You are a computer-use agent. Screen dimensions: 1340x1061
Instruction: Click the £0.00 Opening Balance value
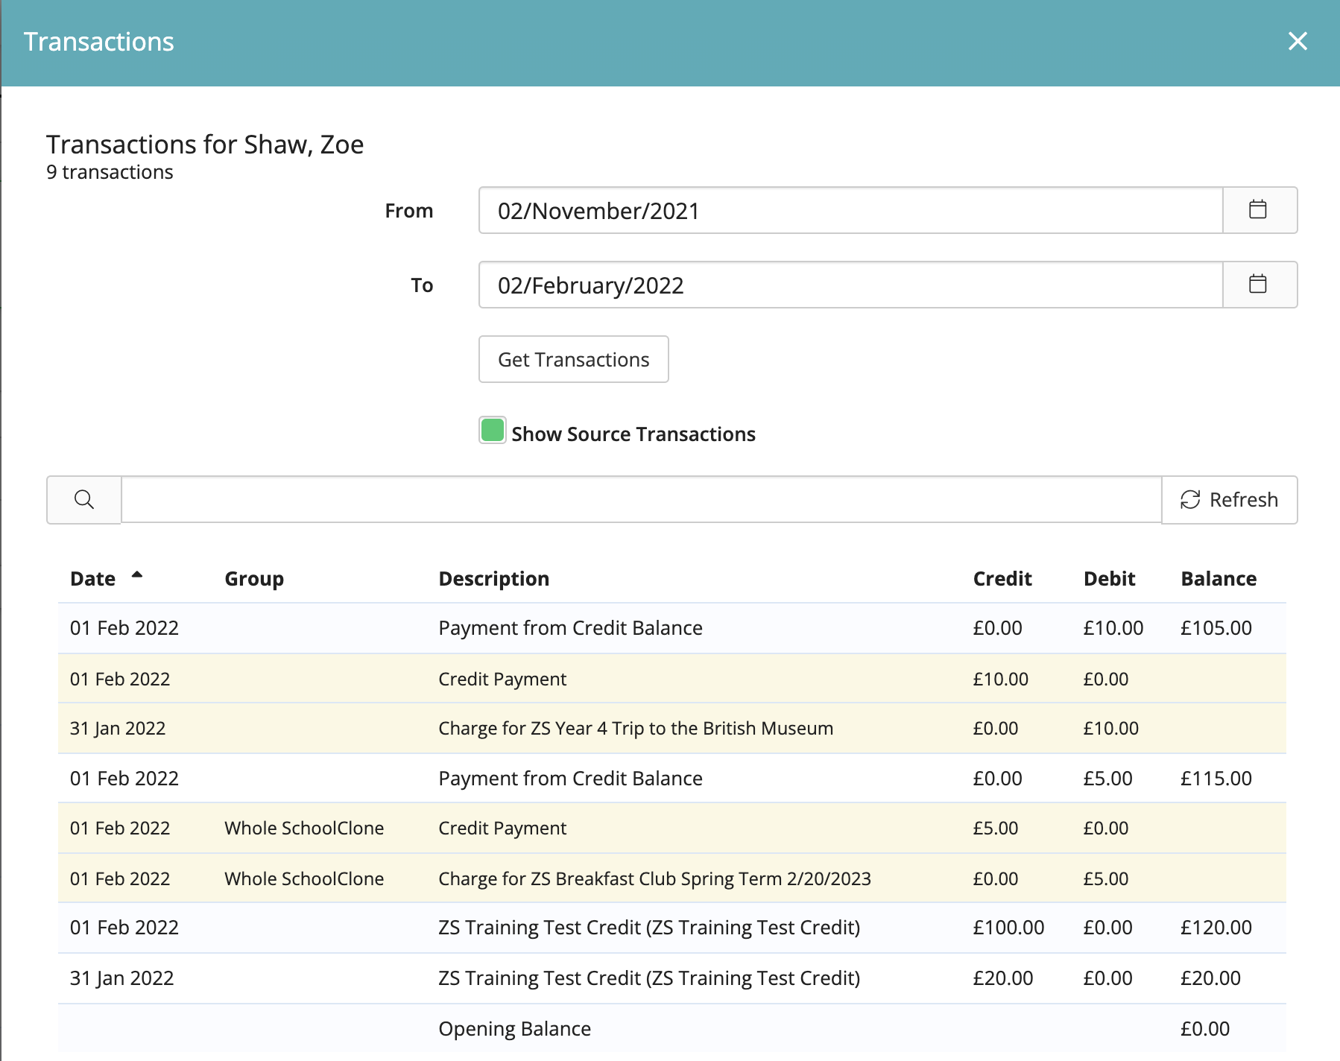click(1205, 1029)
